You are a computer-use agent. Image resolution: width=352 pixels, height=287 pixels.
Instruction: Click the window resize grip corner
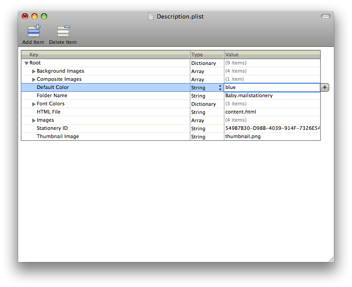click(x=331, y=259)
